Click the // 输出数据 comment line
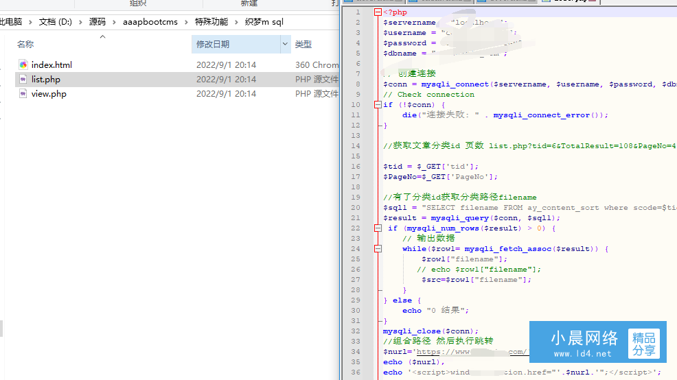The width and height of the screenshot is (677, 380). click(x=428, y=238)
